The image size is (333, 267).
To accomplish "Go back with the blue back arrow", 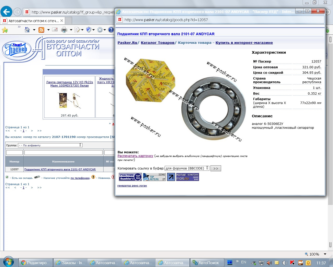I will [6, 12].
